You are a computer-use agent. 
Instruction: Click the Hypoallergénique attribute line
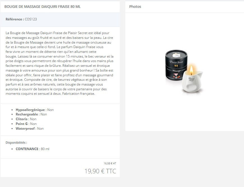point(35,110)
